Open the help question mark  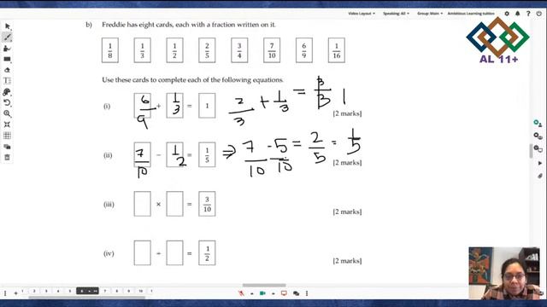point(528,14)
